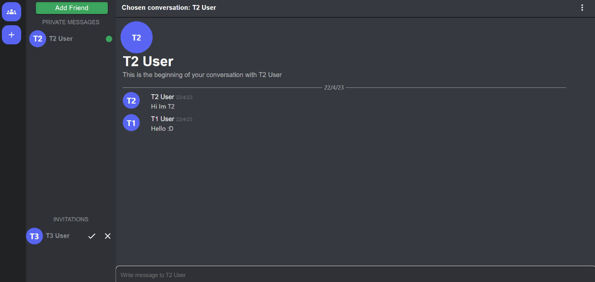Image resolution: width=595 pixels, height=282 pixels.
Task: Click the 22/4/23 date divider
Action: coord(334,87)
